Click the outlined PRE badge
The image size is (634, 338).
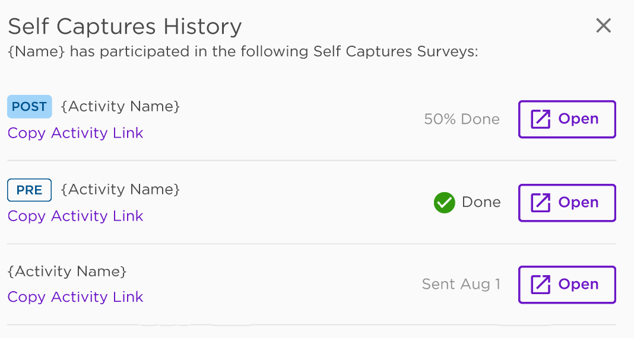(x=30, y=190)
